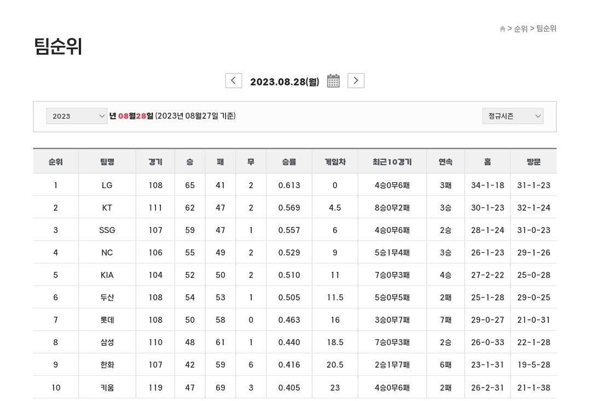The width and height of the screenshot is (591, 401).
Task: Open the calendar date picker icon
Action: [x=333, y=81]
